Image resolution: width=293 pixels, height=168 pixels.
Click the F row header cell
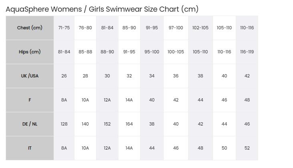30,100
